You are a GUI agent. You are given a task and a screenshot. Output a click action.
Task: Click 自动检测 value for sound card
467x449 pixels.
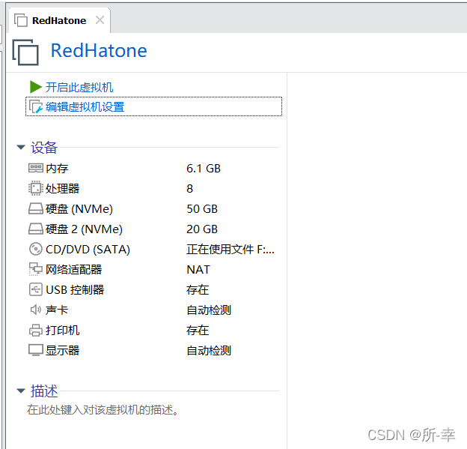(209, 310)
